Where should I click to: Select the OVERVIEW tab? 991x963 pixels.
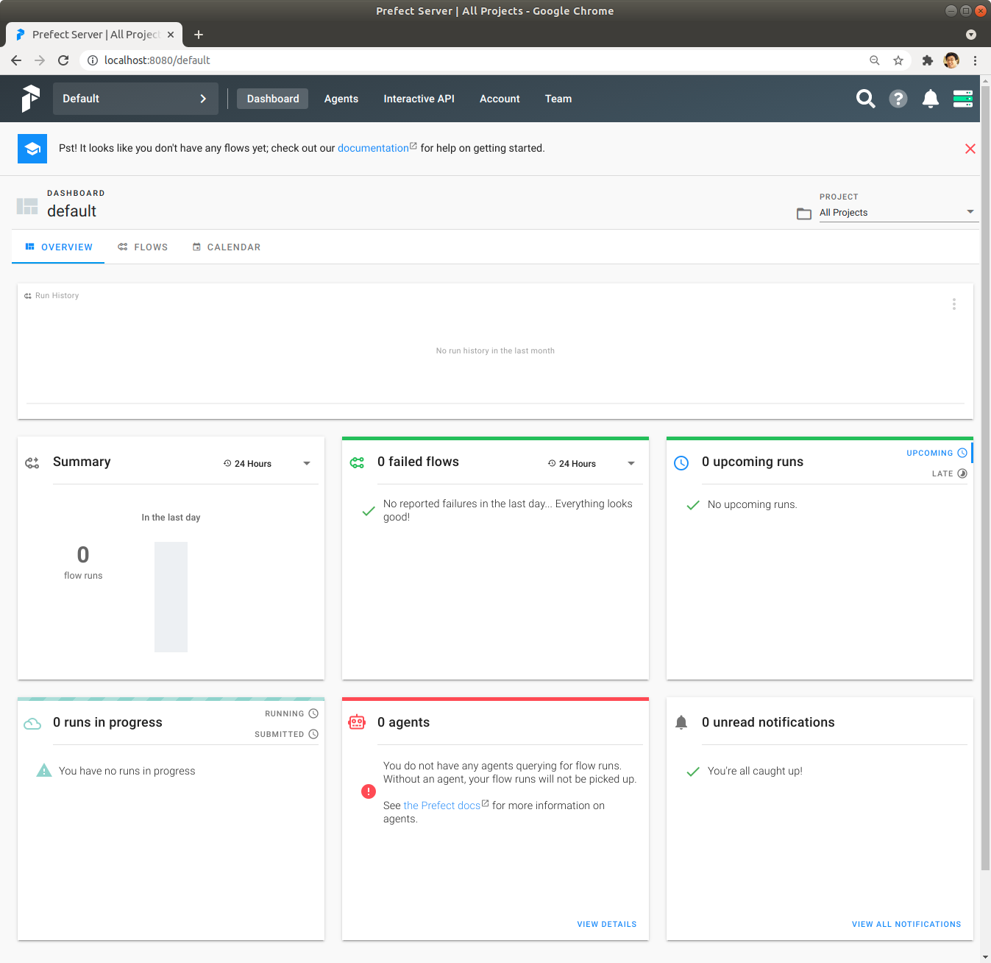pos(59,247)
